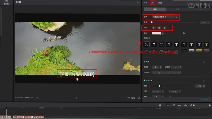The image size is (212, 119).
Task: Open the player panel menu icon
Action: [x=138, y=2]
